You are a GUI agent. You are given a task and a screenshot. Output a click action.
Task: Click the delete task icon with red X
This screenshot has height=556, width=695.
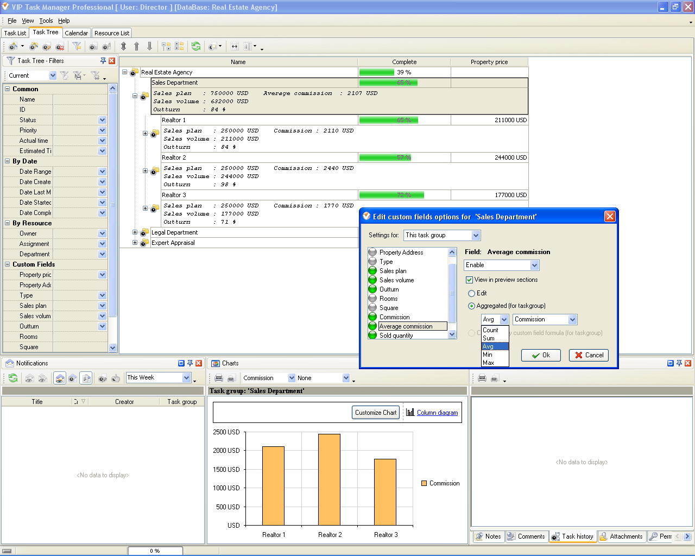pyautogui.click(x=60, y=47)
